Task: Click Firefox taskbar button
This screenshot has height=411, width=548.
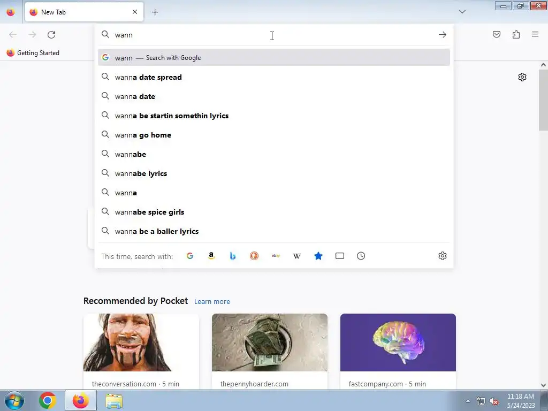Action: coord(80,400)
